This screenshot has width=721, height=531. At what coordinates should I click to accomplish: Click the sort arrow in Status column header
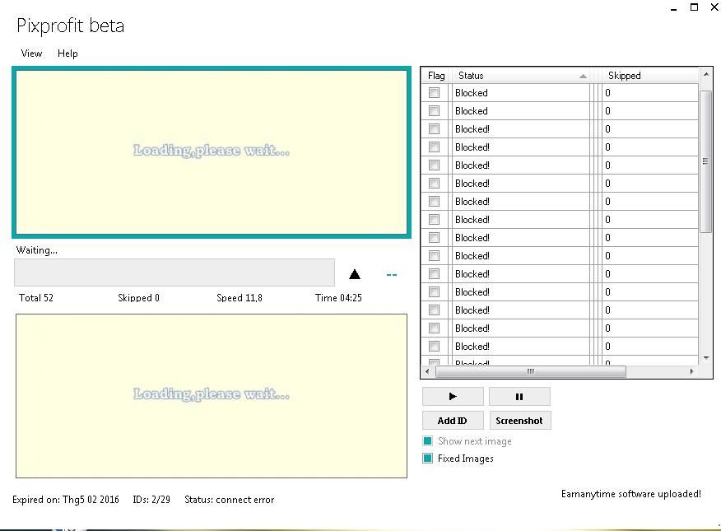pos(583,77)
